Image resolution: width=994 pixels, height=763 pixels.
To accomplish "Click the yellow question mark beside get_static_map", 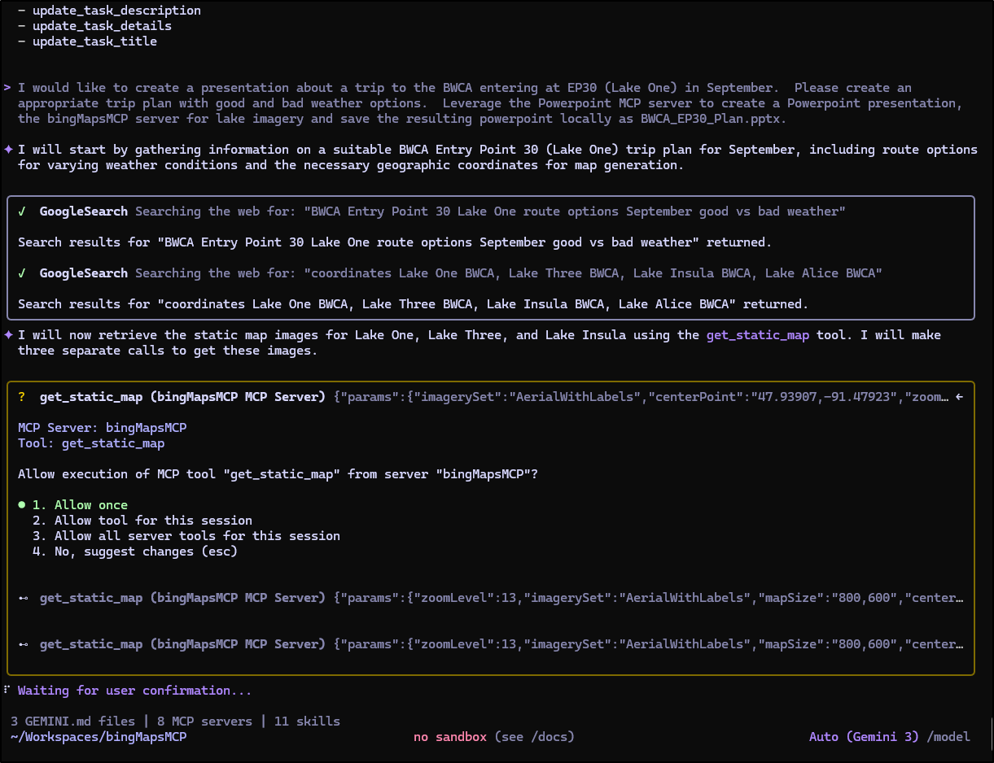I will (x=22, y=397).
